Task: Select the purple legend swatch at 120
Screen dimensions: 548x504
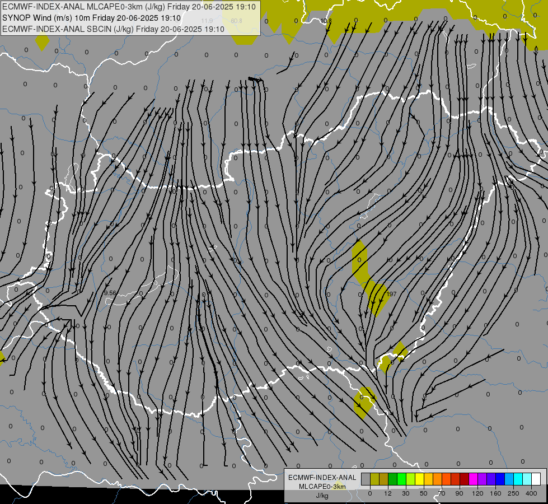Action: 483,479
